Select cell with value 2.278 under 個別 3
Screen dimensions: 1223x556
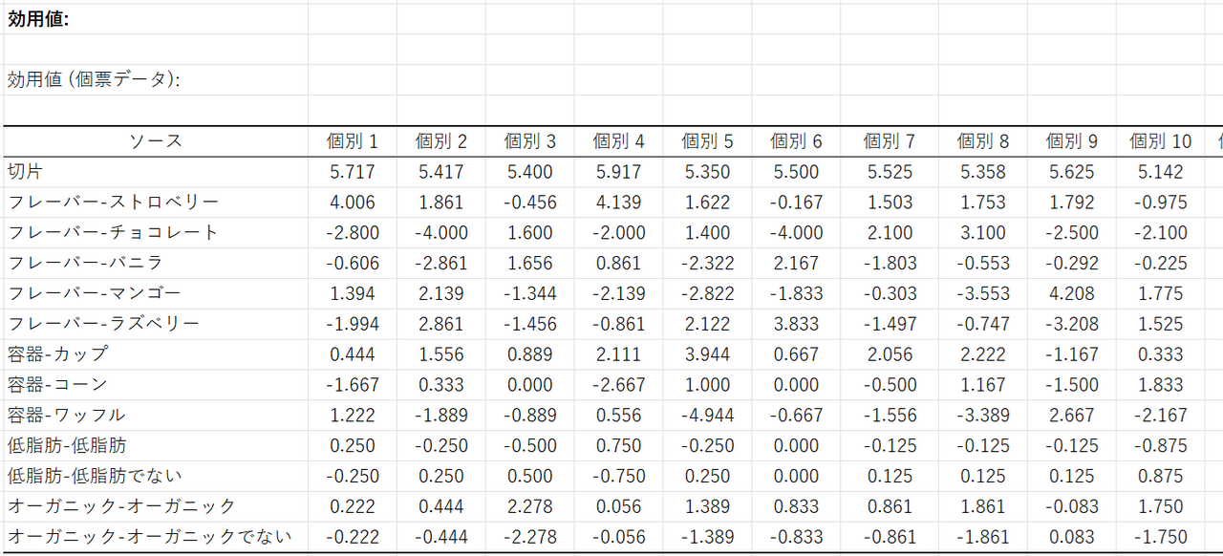529,506
